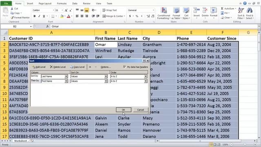
Task: Uncheck My data has headers checkbox
Action: [x=124, y=67]
